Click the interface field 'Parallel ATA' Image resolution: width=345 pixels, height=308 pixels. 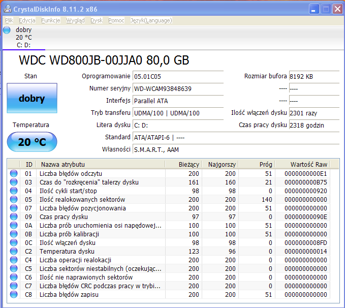pyautogui.click(x=178, y=101)
